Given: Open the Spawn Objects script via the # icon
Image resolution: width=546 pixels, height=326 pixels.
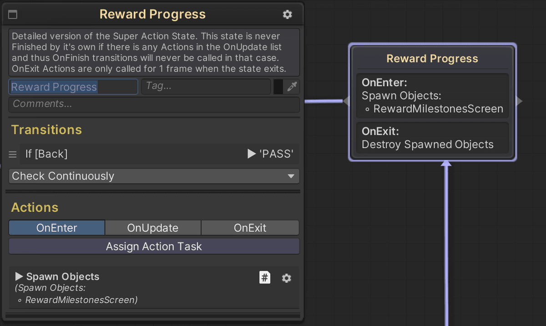Looking at the screenshot, I should pyautogui.click(x=265, y=277).
